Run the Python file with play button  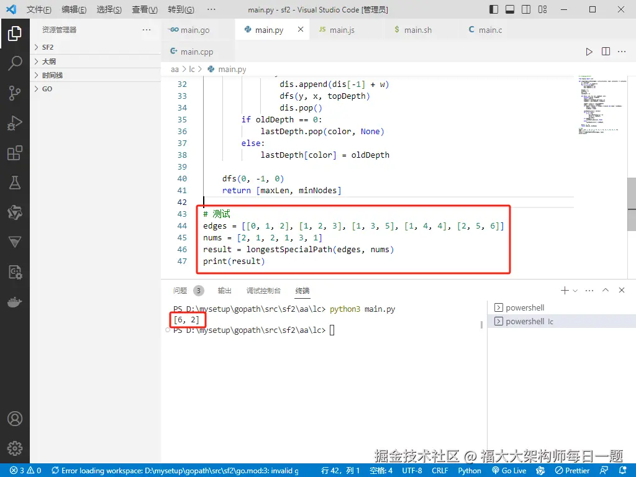pos(589,52)
